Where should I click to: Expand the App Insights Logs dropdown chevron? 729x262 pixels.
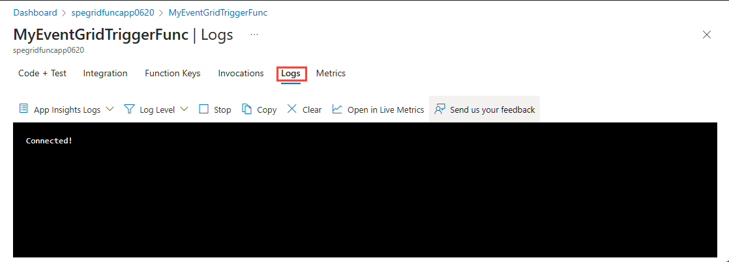pyautogui.click(x=110, y=109)
